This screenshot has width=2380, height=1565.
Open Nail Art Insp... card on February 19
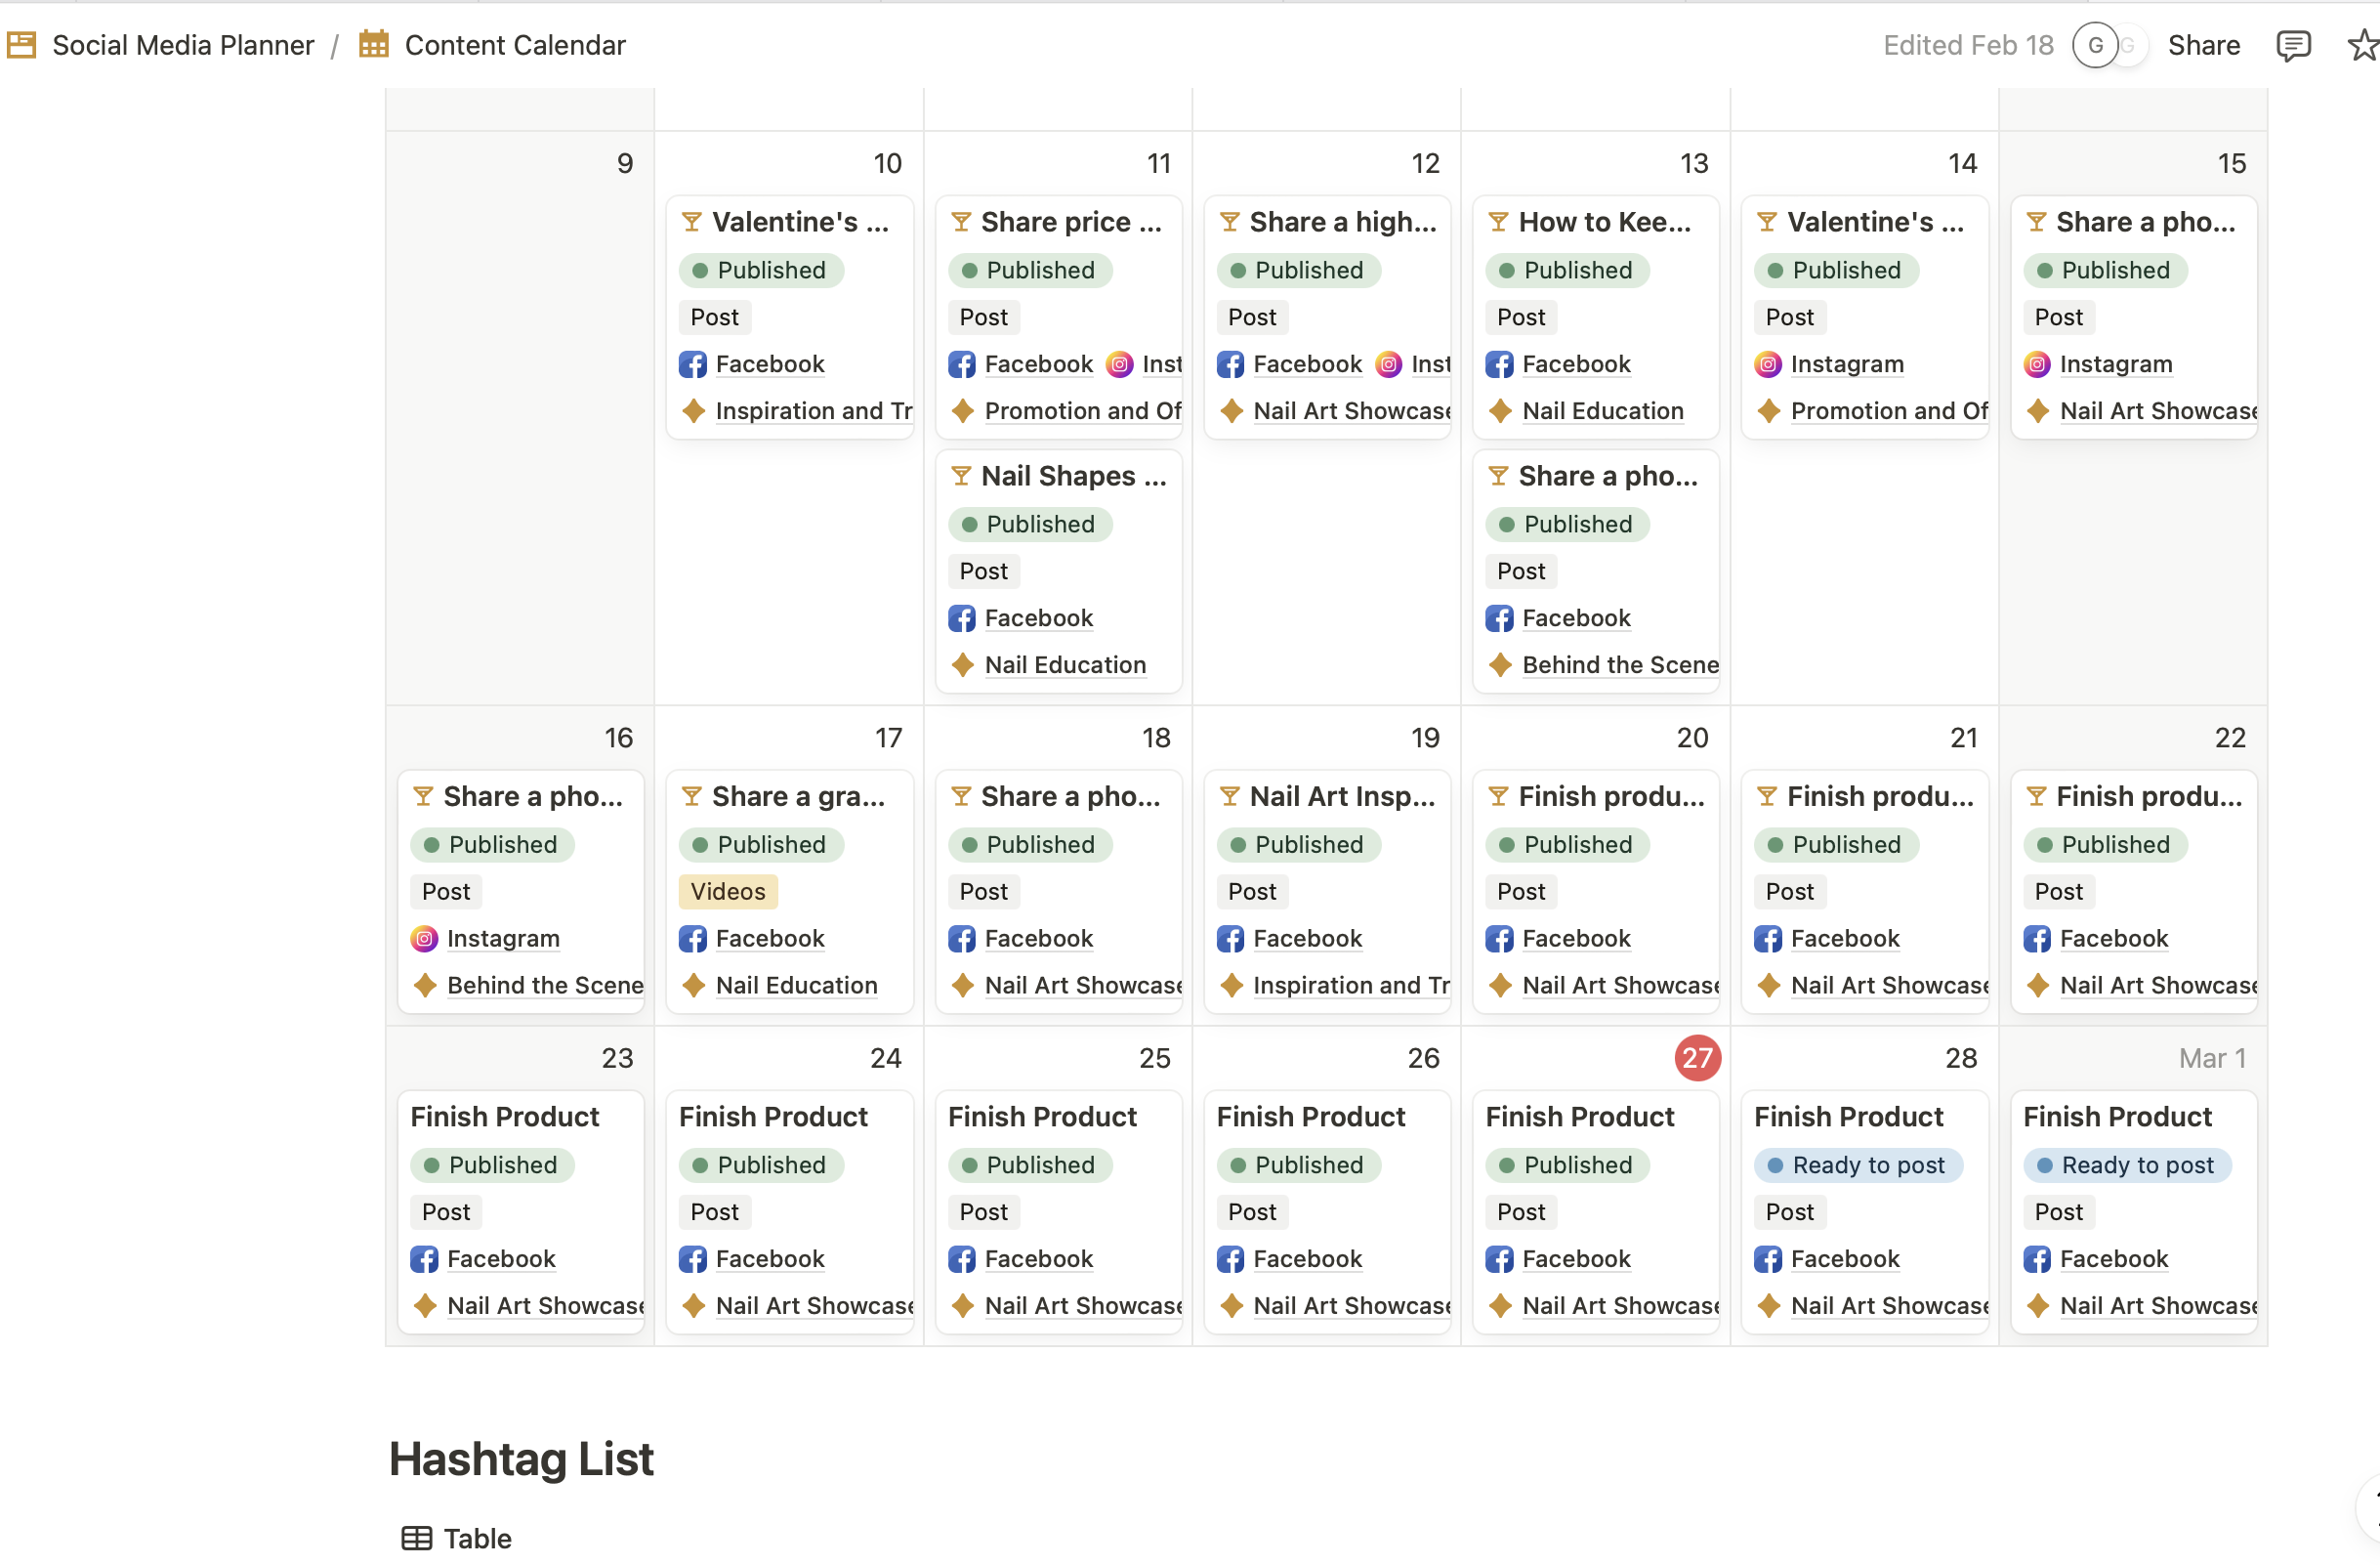point(1341,796)
